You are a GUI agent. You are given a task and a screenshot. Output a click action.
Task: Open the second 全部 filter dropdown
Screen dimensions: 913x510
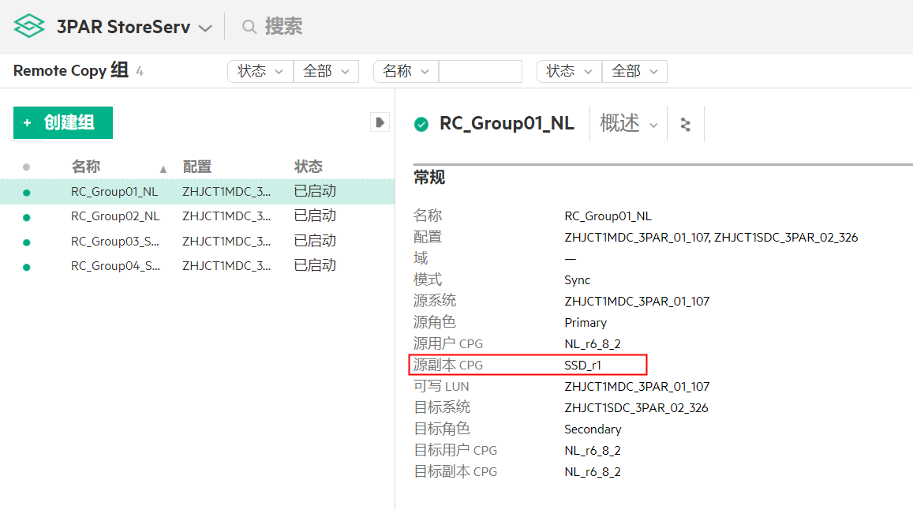tap(634, 71)
